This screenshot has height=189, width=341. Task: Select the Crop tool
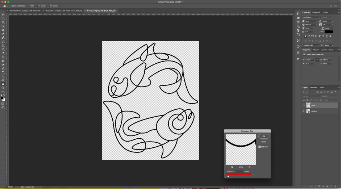(x=3, y=30)
